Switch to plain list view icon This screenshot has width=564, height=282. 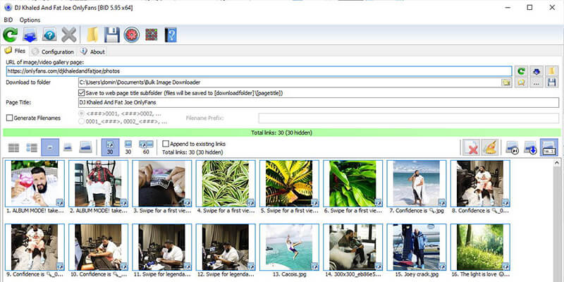tap(13, 147)
